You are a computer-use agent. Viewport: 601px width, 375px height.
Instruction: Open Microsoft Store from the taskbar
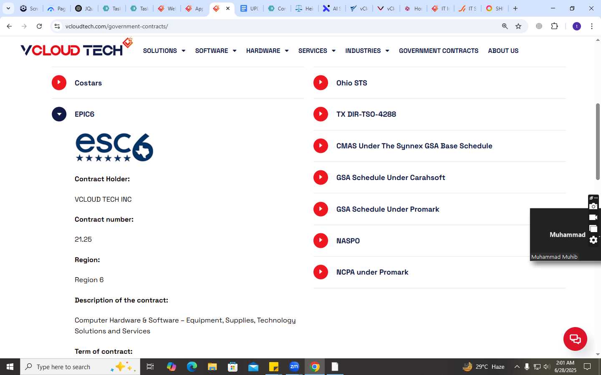232,367
